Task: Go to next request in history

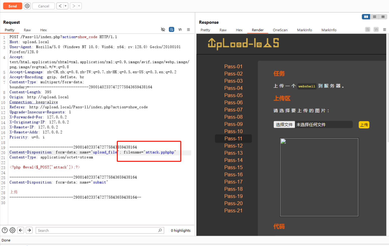Action: click(74, 6)
